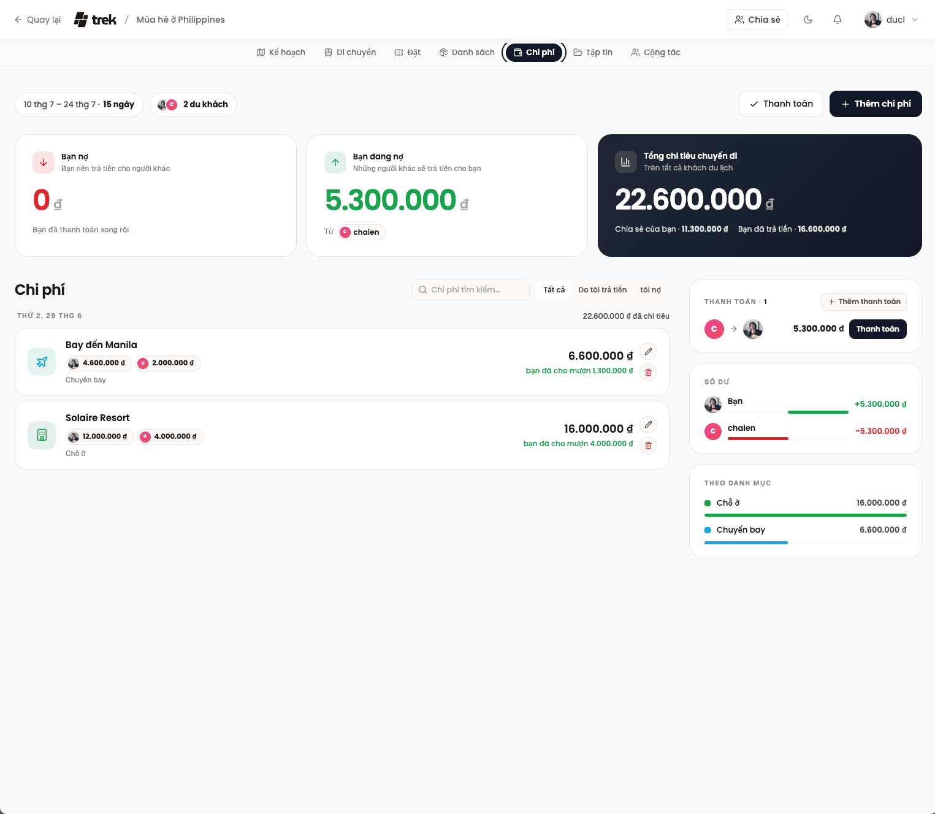Open the 2 du khách travelers chip
The height and width of the screenshot is (814, 935).
193,104
